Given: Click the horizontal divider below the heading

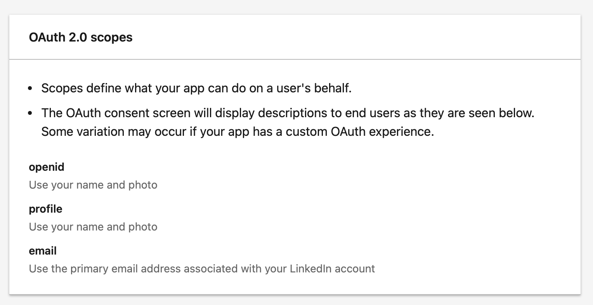Looking at the screenshot, I should click(x=295, y=59).
